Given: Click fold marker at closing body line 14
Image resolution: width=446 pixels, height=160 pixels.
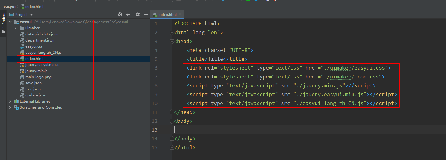Looking at the screenshot, I should [x=171, y=139].
